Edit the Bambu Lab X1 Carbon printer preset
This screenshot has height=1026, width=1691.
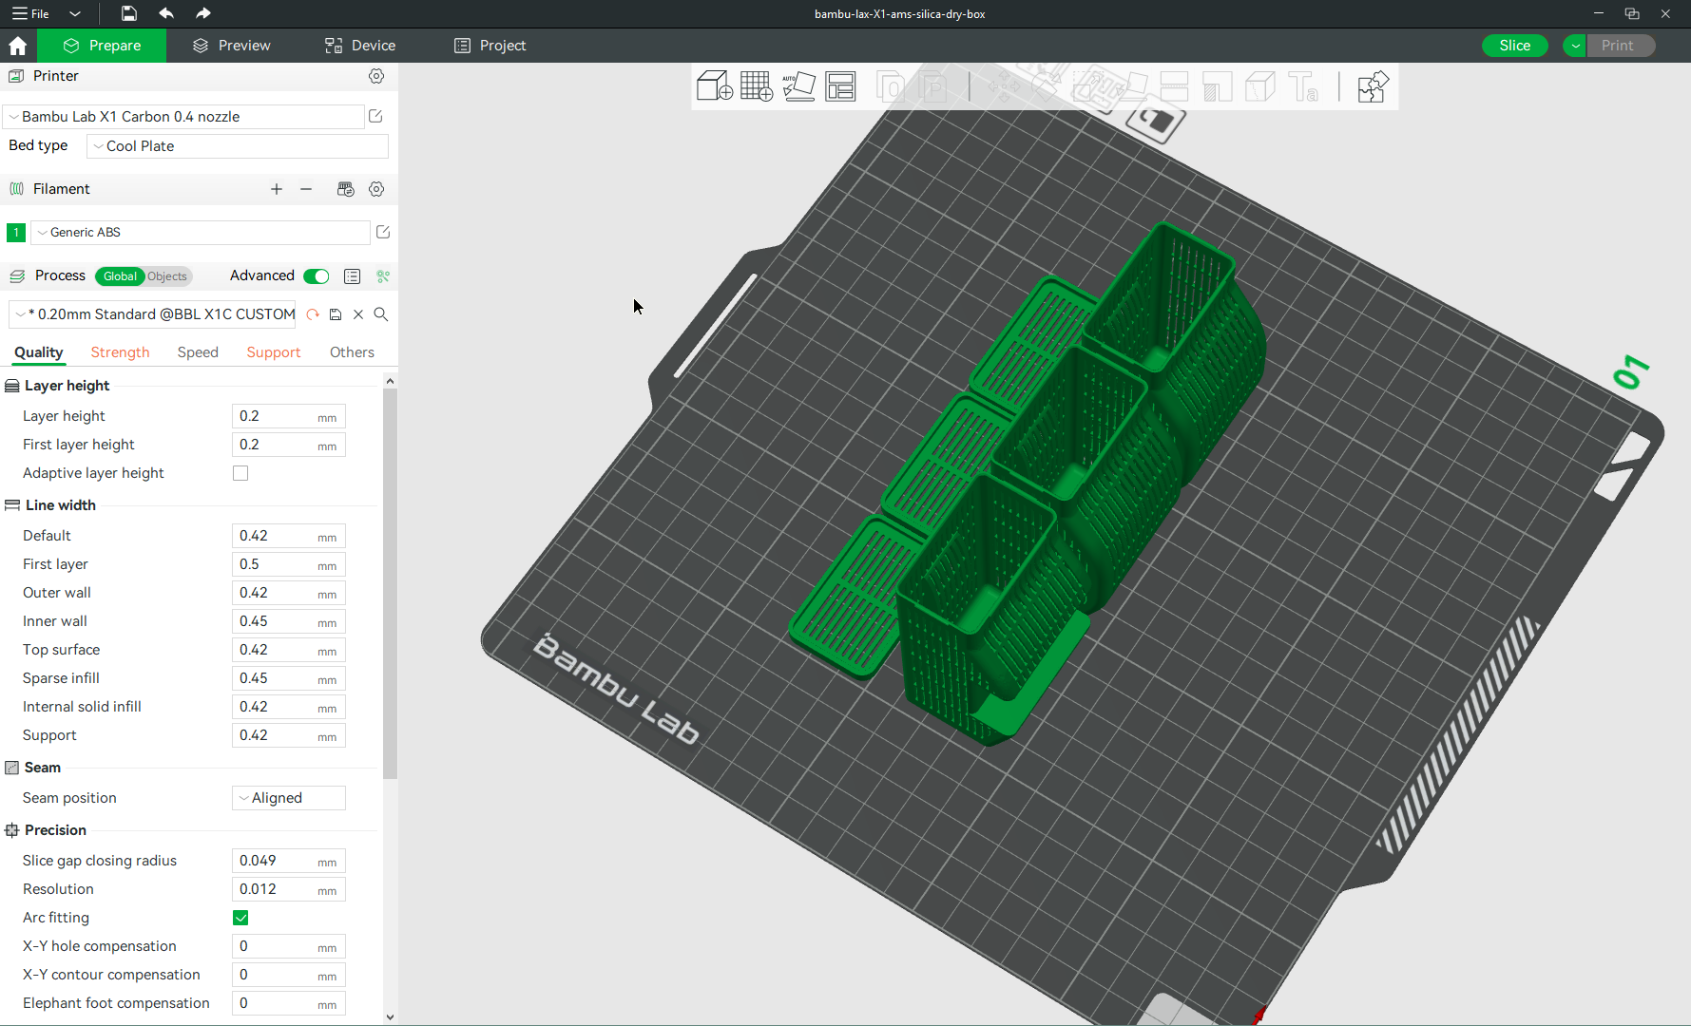(375, 116)
